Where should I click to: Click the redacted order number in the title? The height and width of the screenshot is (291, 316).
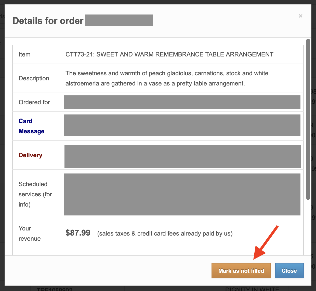point(119,20)
